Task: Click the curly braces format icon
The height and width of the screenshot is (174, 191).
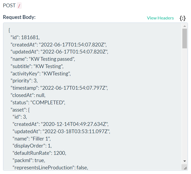Action: (x=183, y=18)
